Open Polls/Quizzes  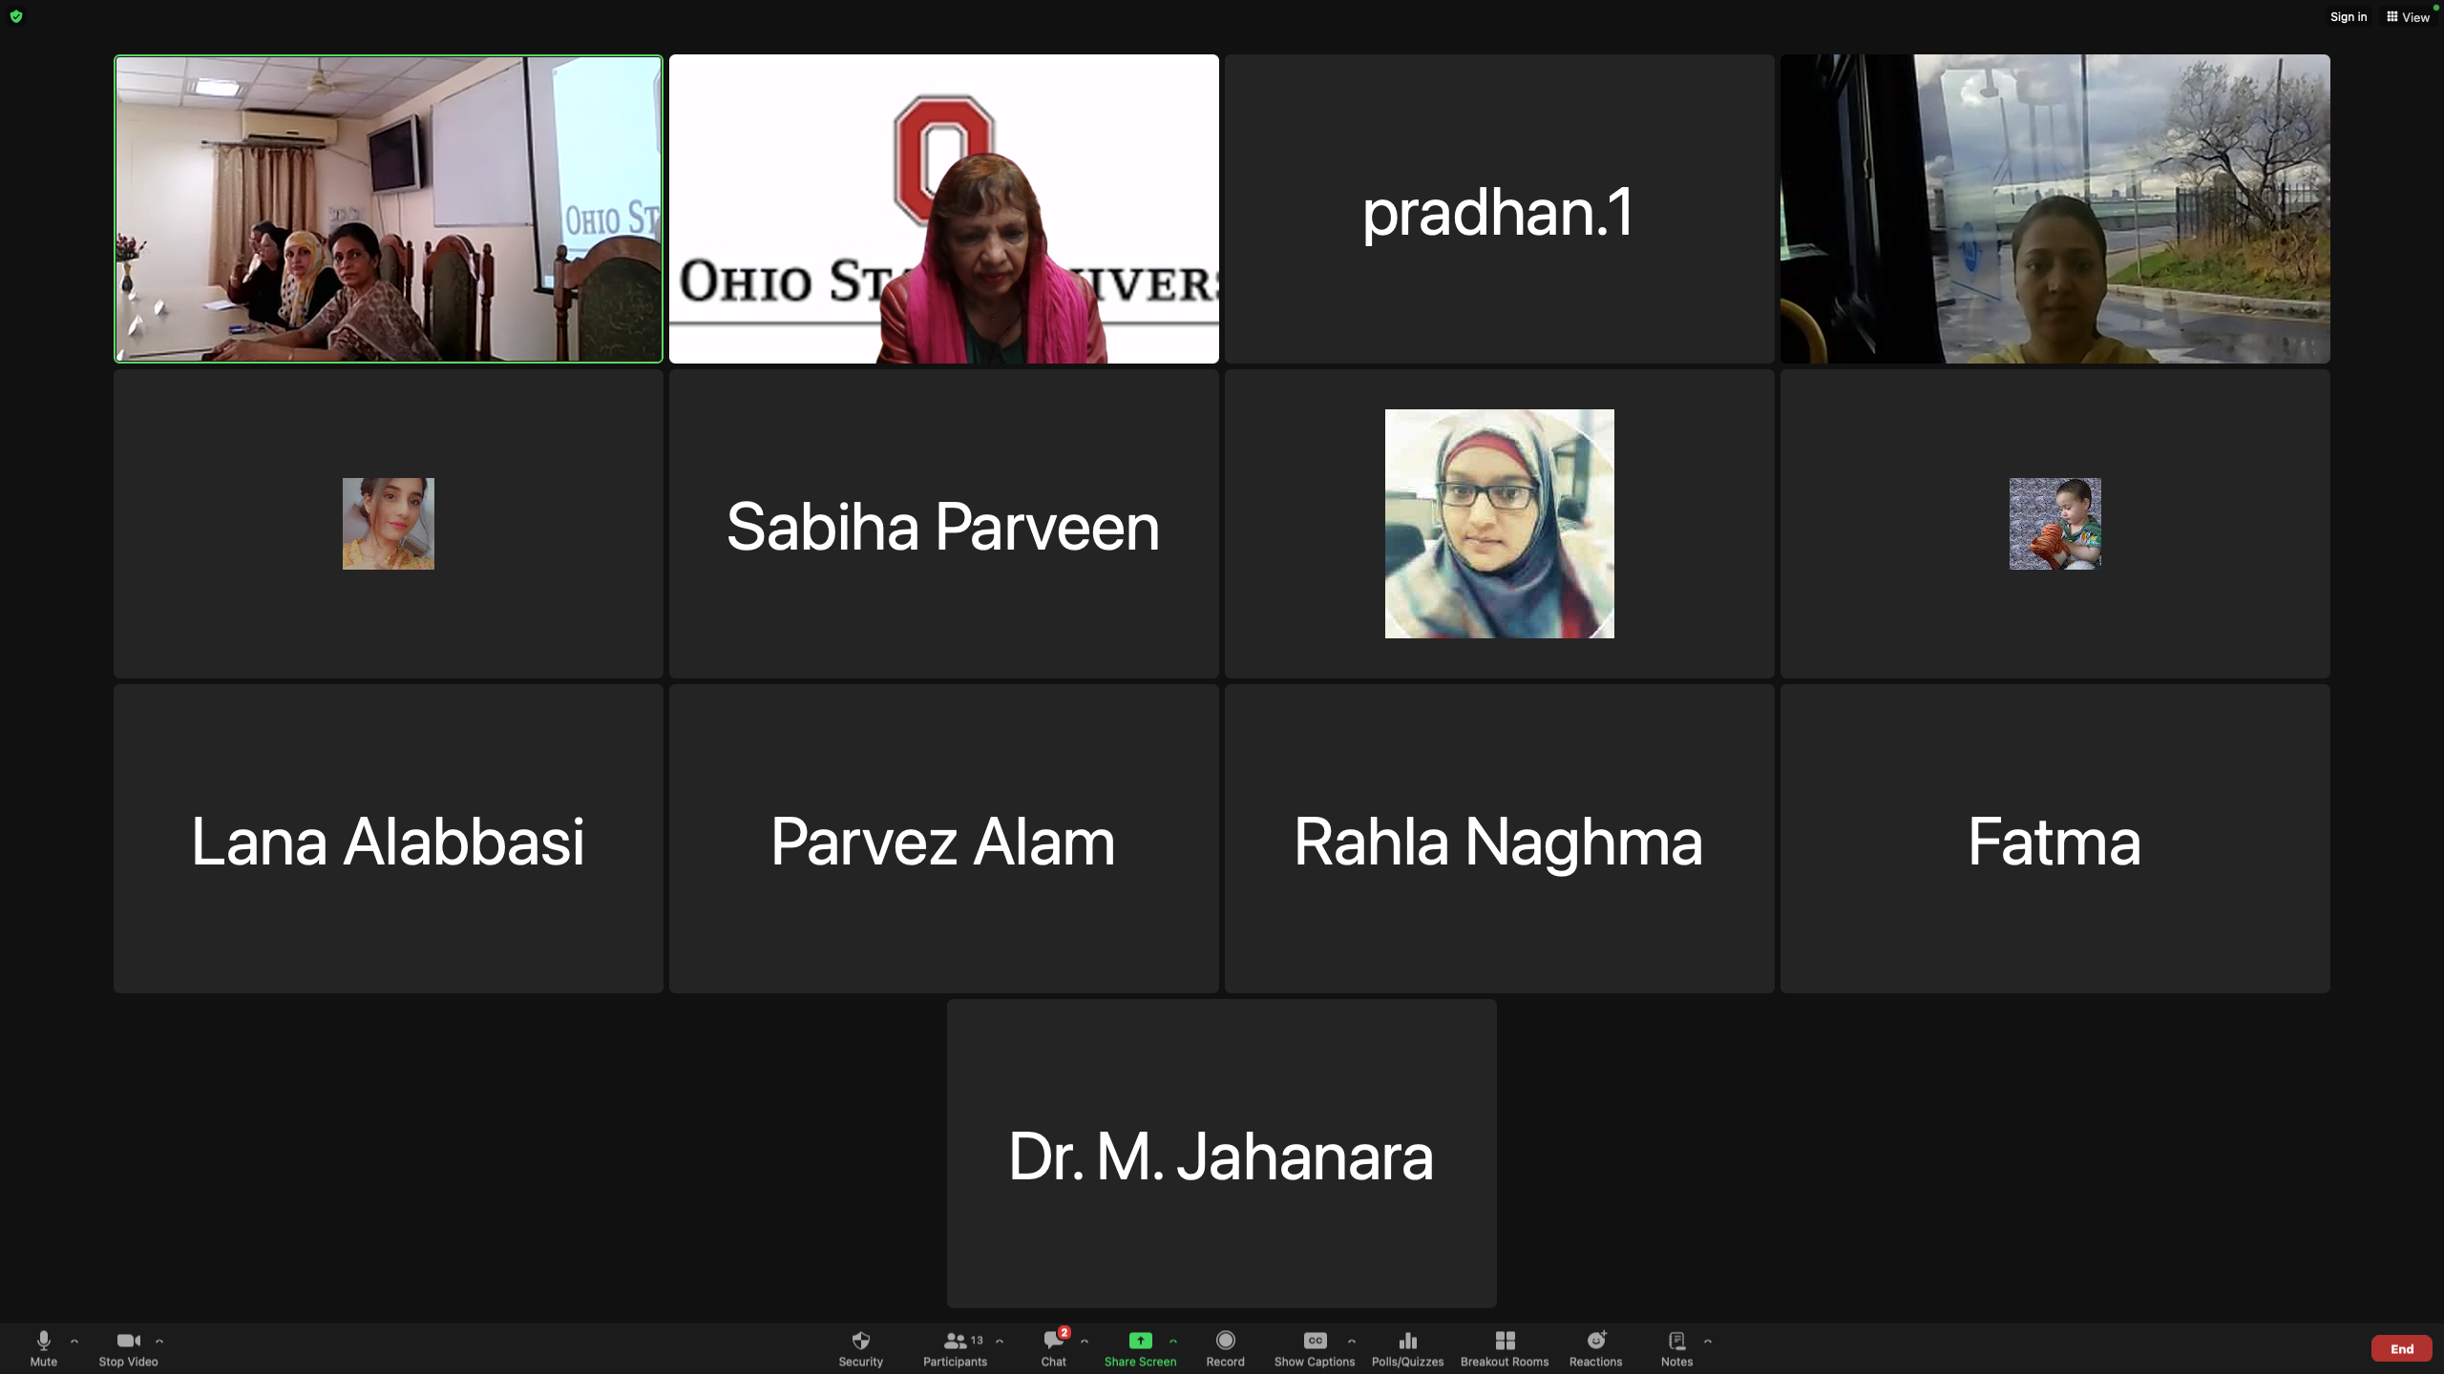pyautogui.click(x=1407, y=1347)
